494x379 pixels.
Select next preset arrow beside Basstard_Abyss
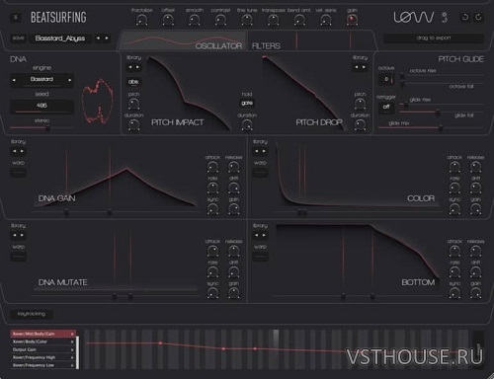click(x=107, y=38)
